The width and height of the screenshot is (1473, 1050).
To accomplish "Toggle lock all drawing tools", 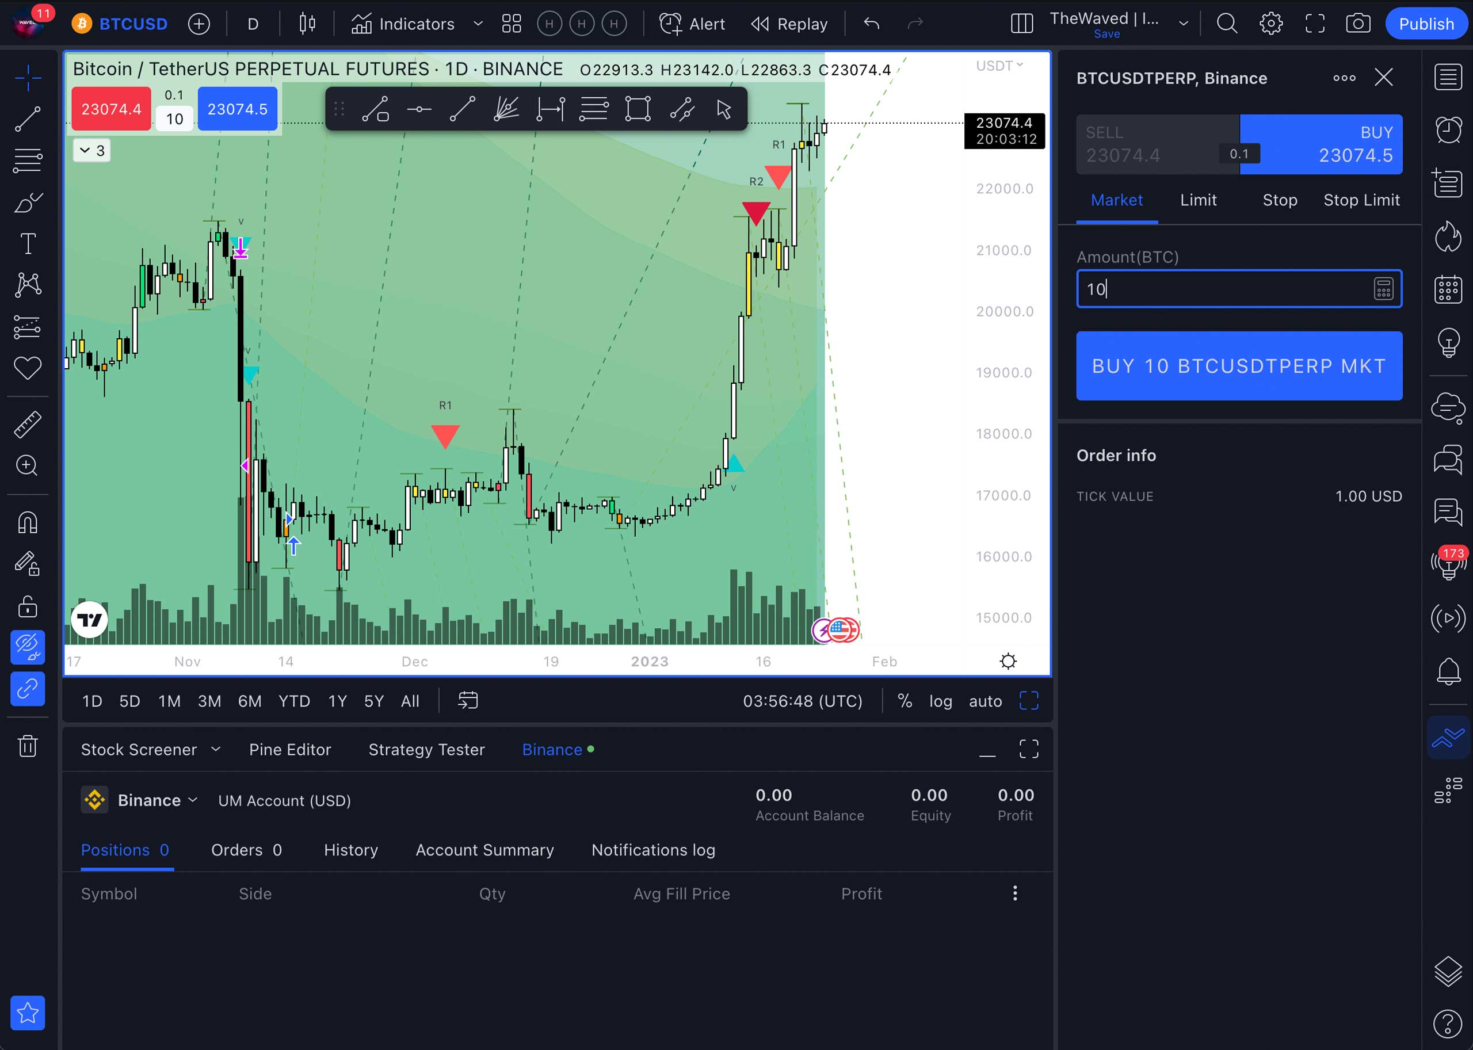I will coord(28,606).
